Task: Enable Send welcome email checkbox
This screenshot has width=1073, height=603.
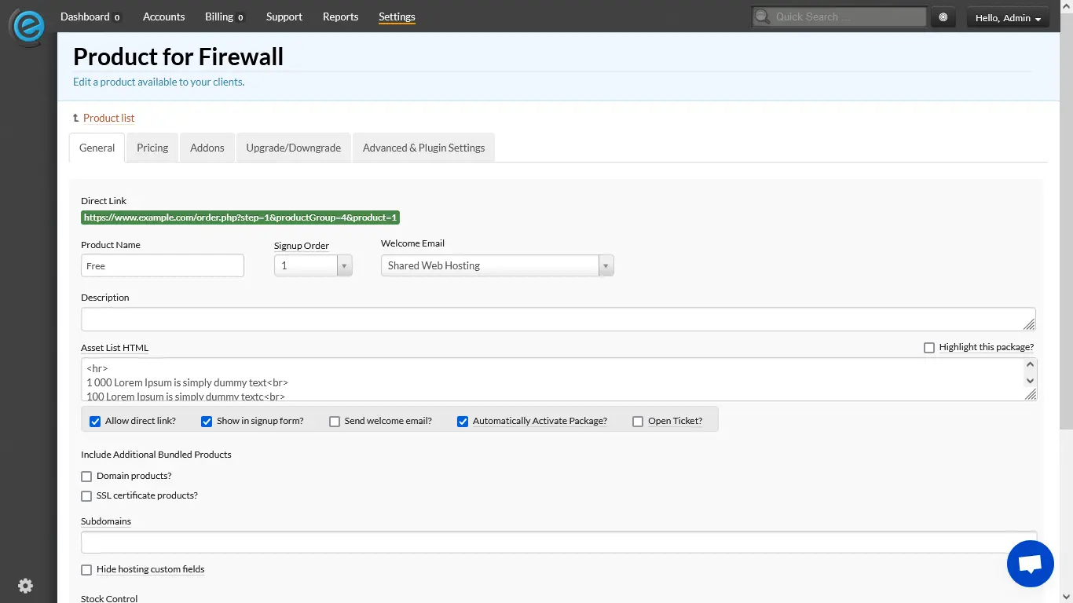Action: pos(335,422)
